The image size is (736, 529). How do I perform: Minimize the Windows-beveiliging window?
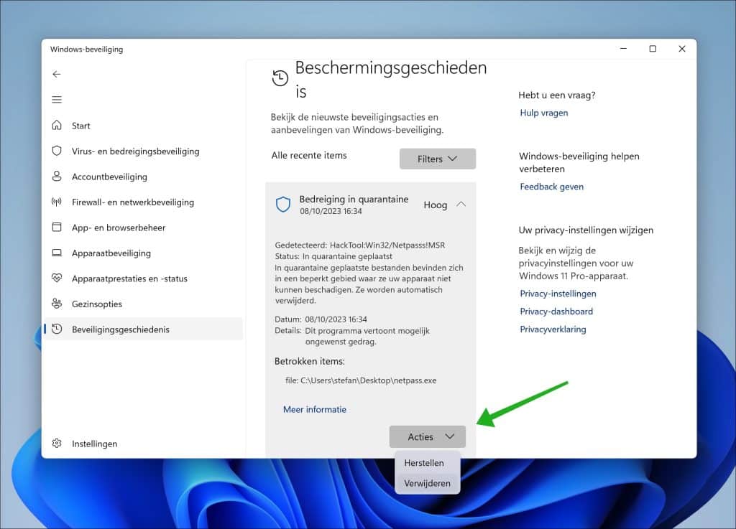(x=623, y=49)
